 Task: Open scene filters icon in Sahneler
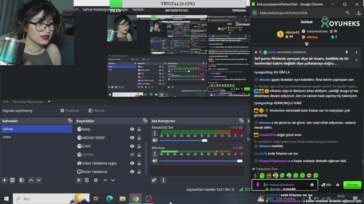[x=21, y=180]
